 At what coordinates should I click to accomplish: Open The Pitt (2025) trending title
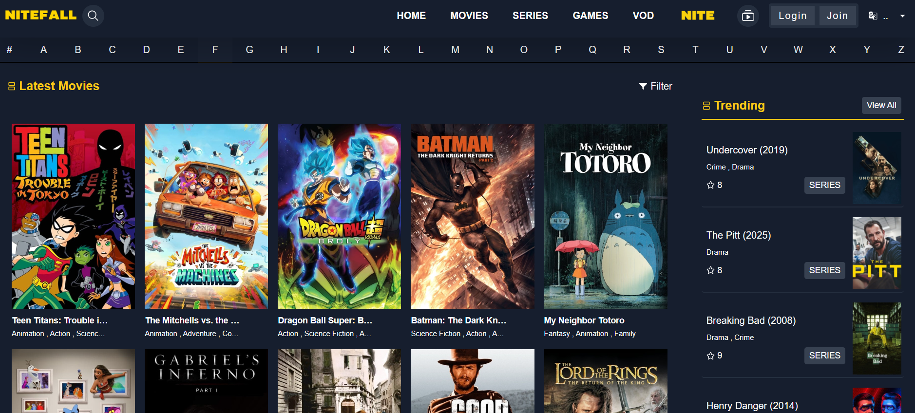739,235
